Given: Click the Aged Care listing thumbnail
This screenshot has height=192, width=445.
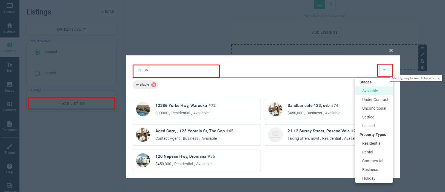Looking at the screenshot, I should pos(143,135).
